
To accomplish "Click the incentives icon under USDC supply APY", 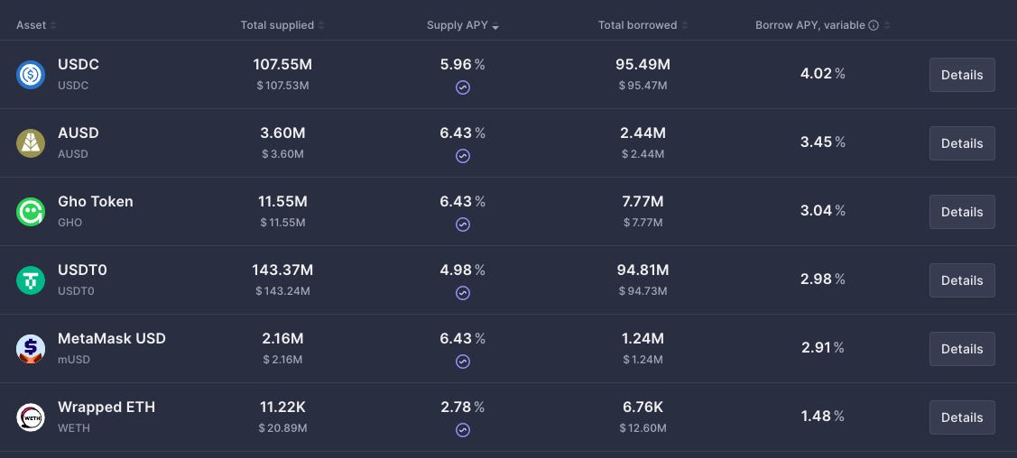I will (x=462, y=87).
